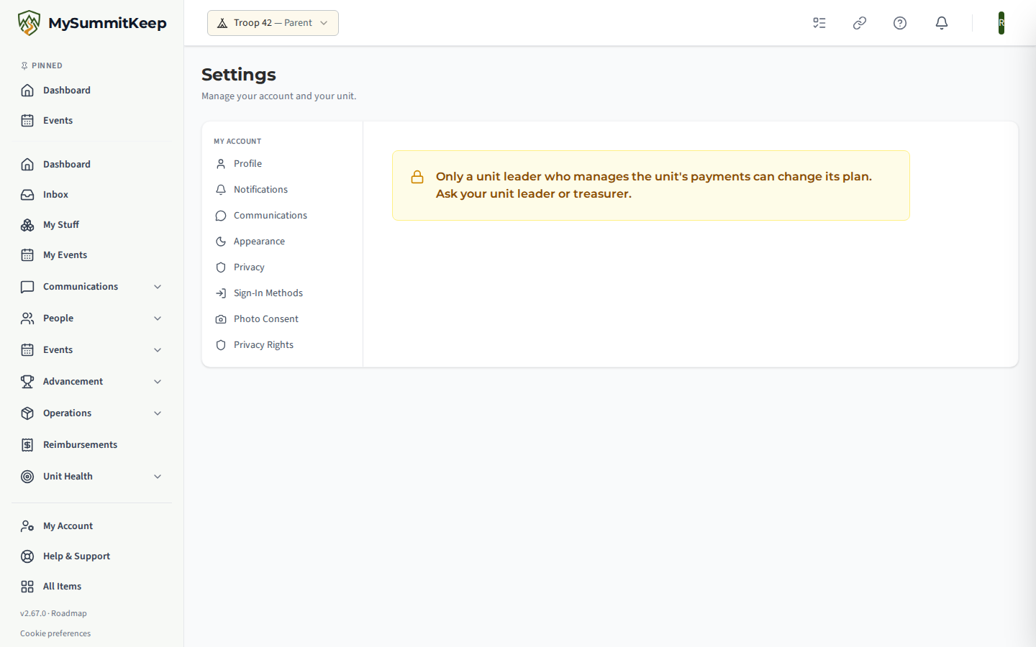Click the My Account user-gear icon
The width and height of the screenshot is (1036, 647).
tap(27, 526)
